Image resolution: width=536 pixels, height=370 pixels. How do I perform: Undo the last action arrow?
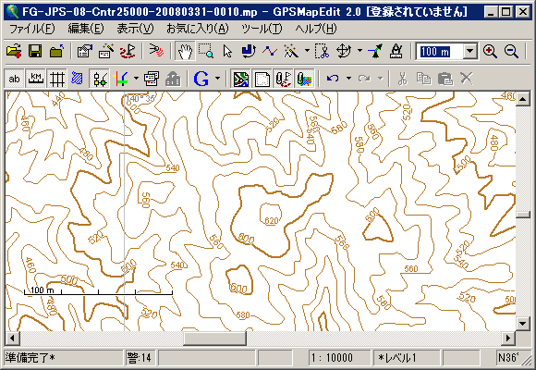(333, 79)
